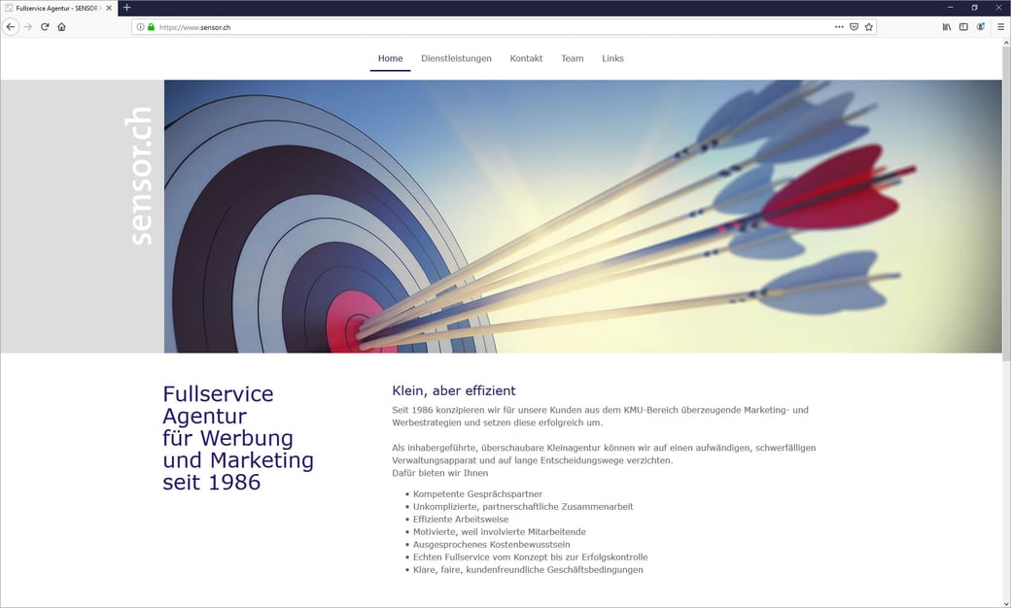Click the forward navigation arrow
This screenshot has height=608, width=1011.
(x=27, y=27)
